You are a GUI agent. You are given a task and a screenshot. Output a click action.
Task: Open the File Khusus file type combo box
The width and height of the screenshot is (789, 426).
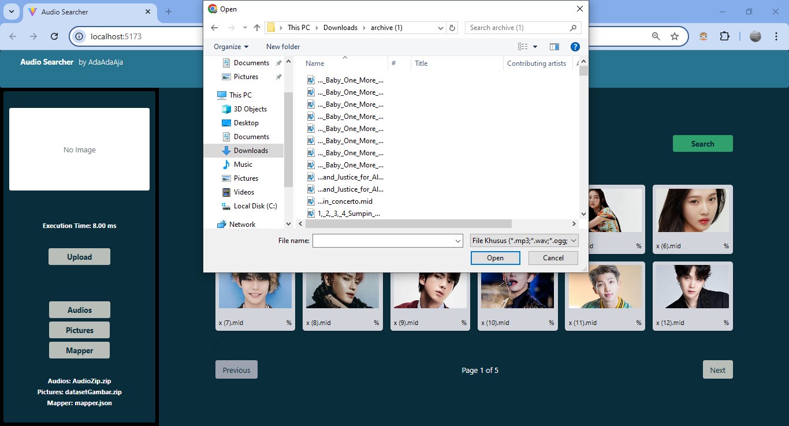click(x=524, y=241)
